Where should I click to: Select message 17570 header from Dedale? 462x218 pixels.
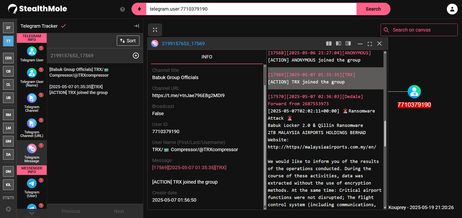pyautogui.click(x=315, y=97)
